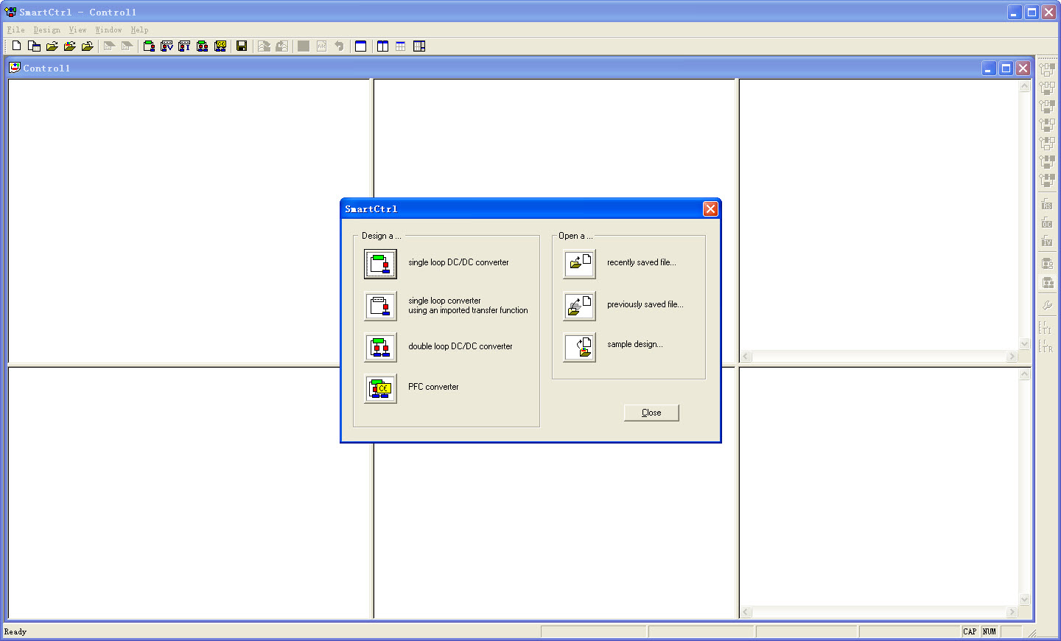Click the grayed undo arrow toolbar icon

[x=339, y=46]
